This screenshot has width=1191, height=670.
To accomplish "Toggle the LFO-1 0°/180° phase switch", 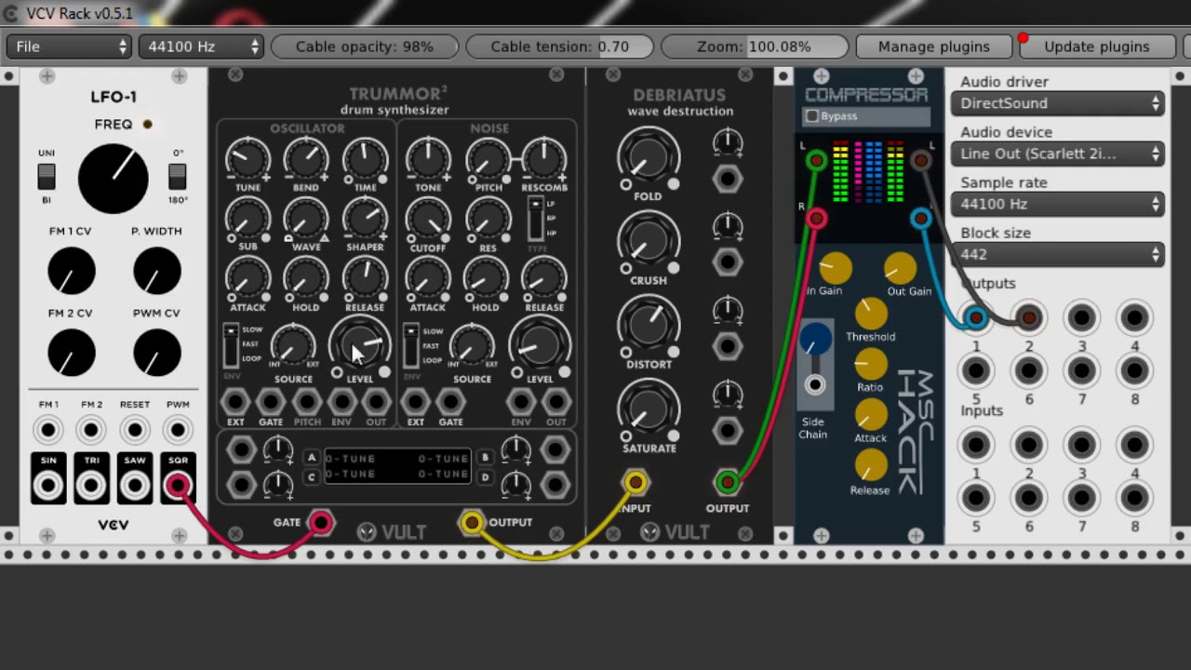I will (x=177, y=175).
